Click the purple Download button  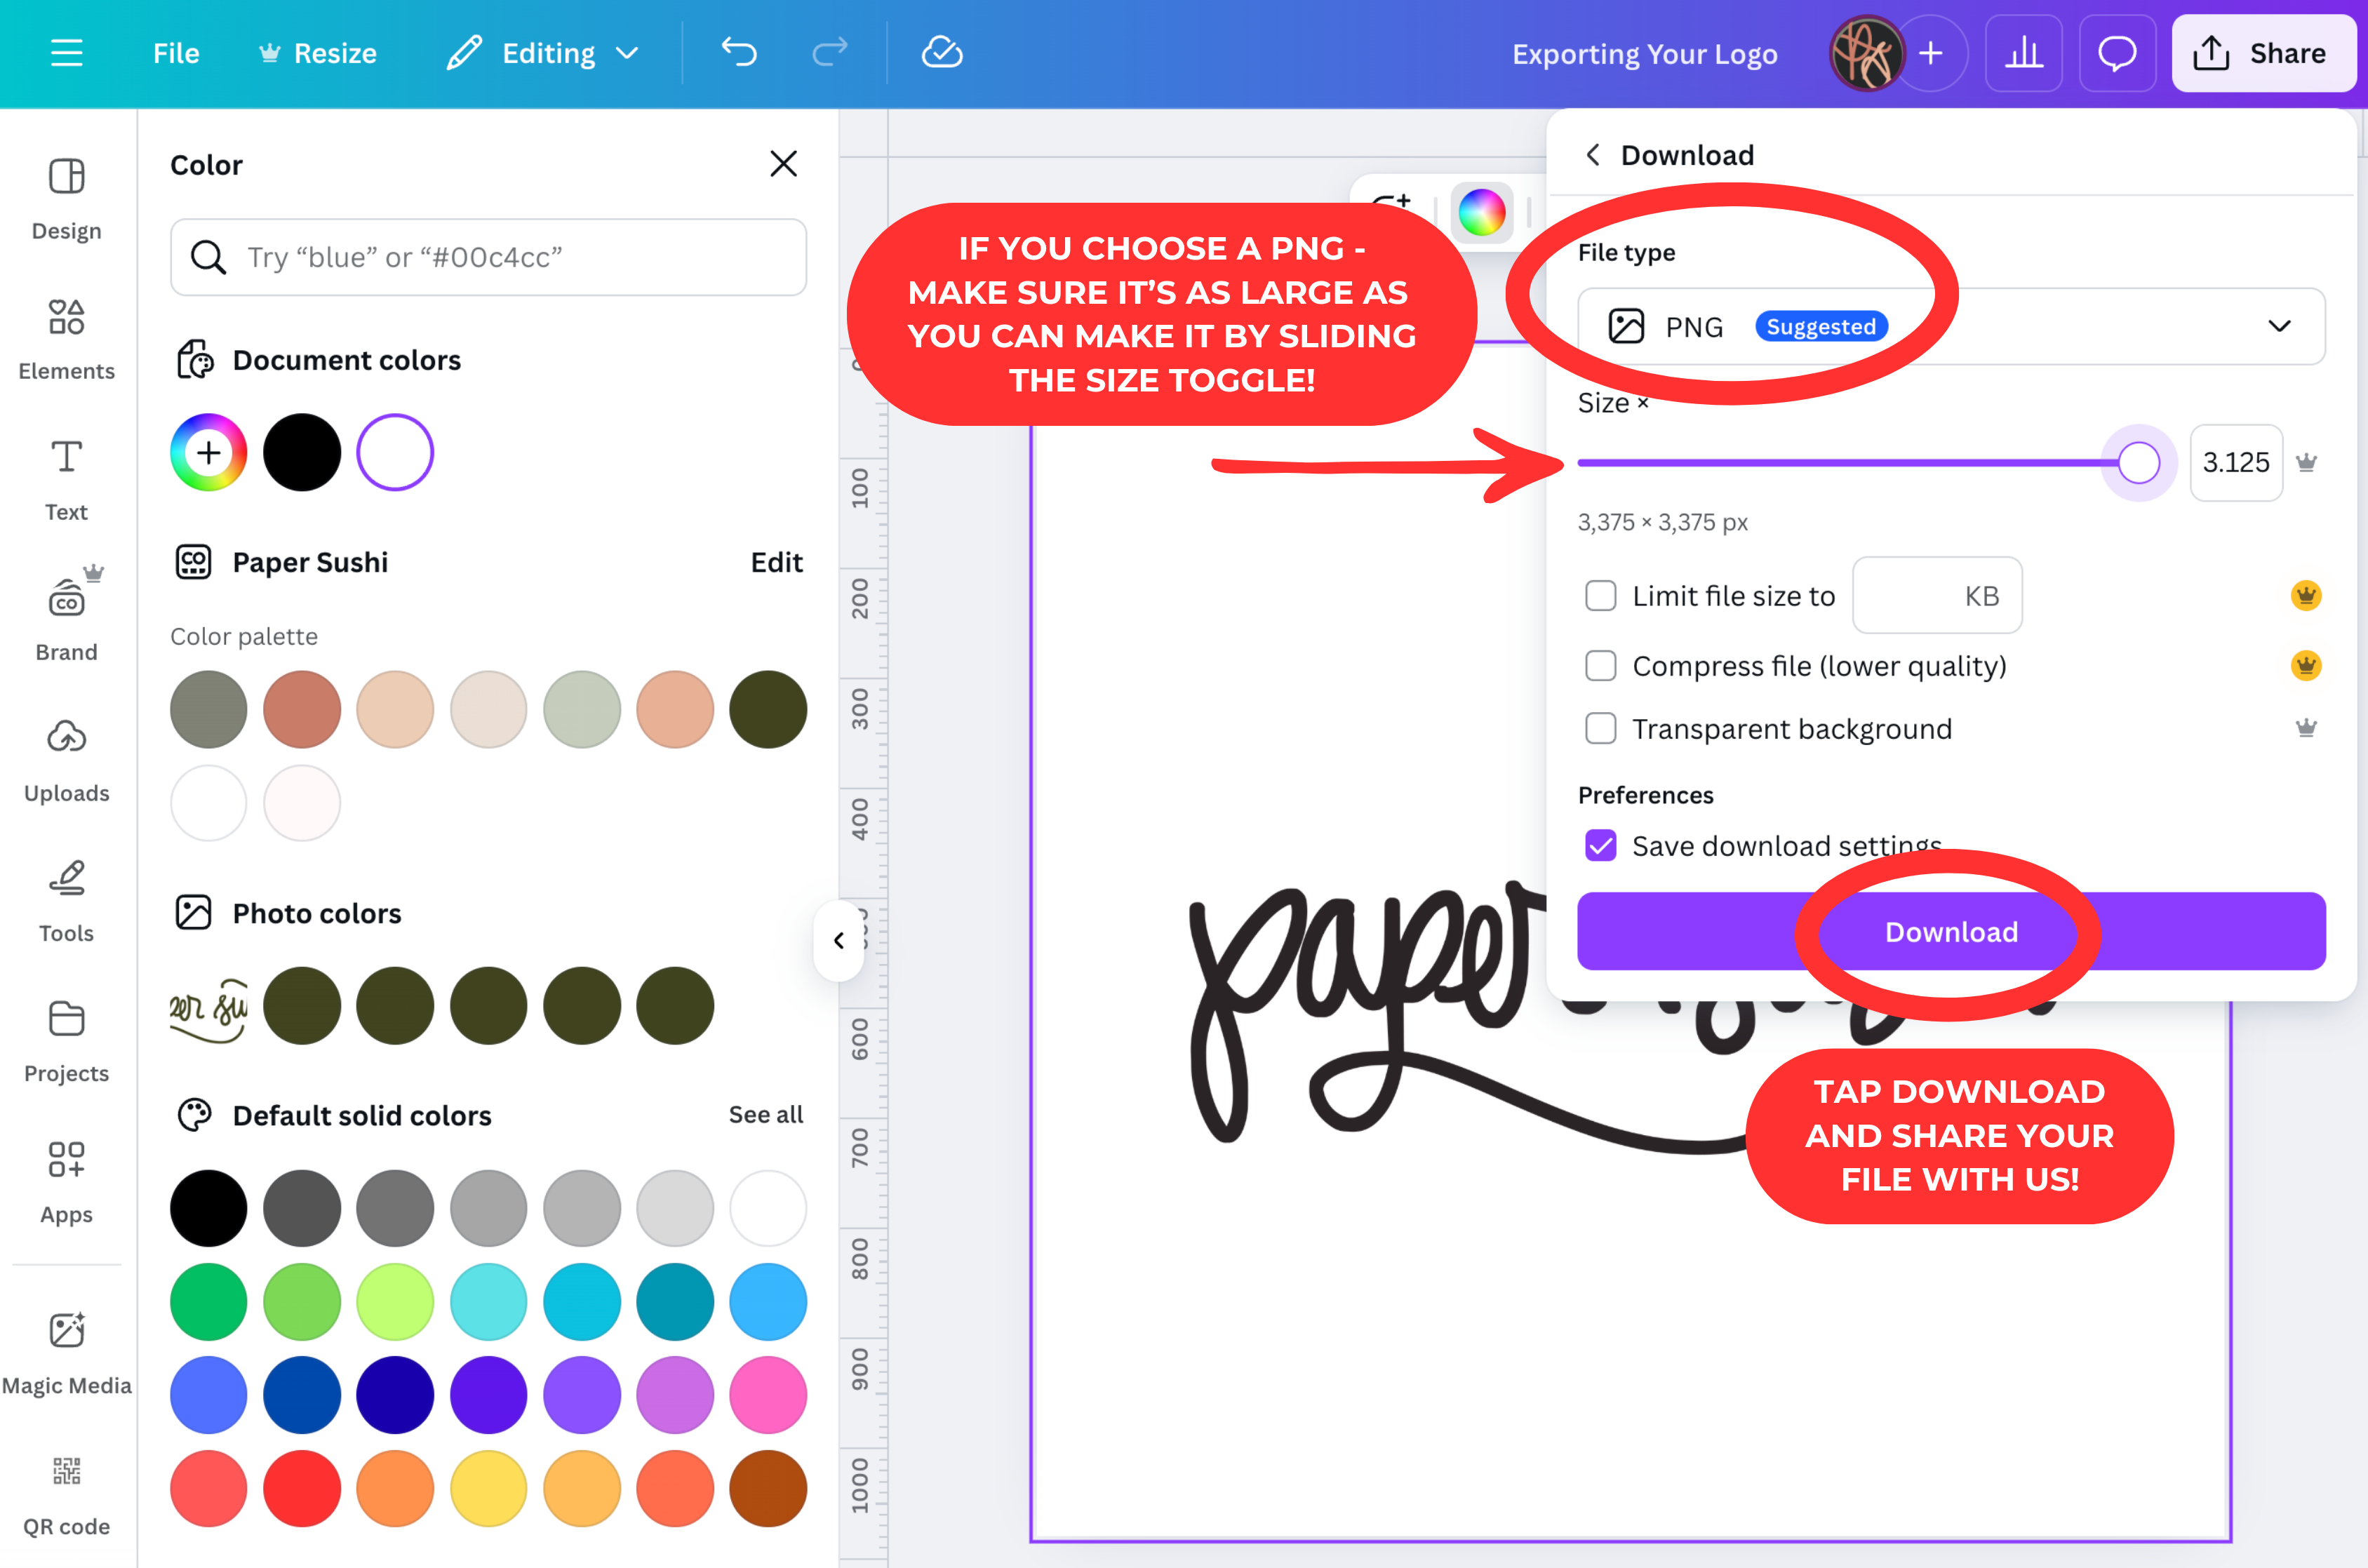coord(1951,931)
